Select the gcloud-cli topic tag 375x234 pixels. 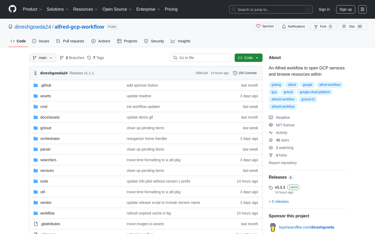pyautogui.click(x=308, y=99)
